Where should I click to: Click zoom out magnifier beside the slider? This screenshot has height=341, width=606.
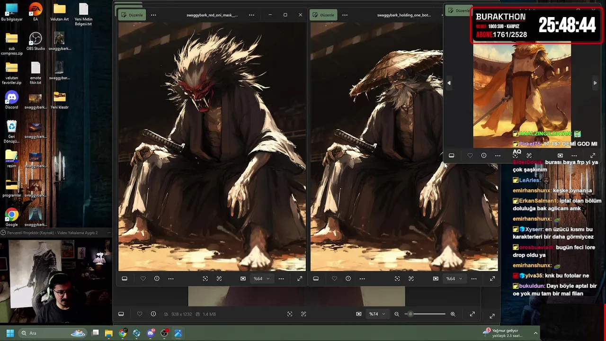pos(397,314)
